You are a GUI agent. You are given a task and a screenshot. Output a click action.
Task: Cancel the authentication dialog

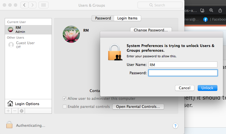click(x=184, y=88)
